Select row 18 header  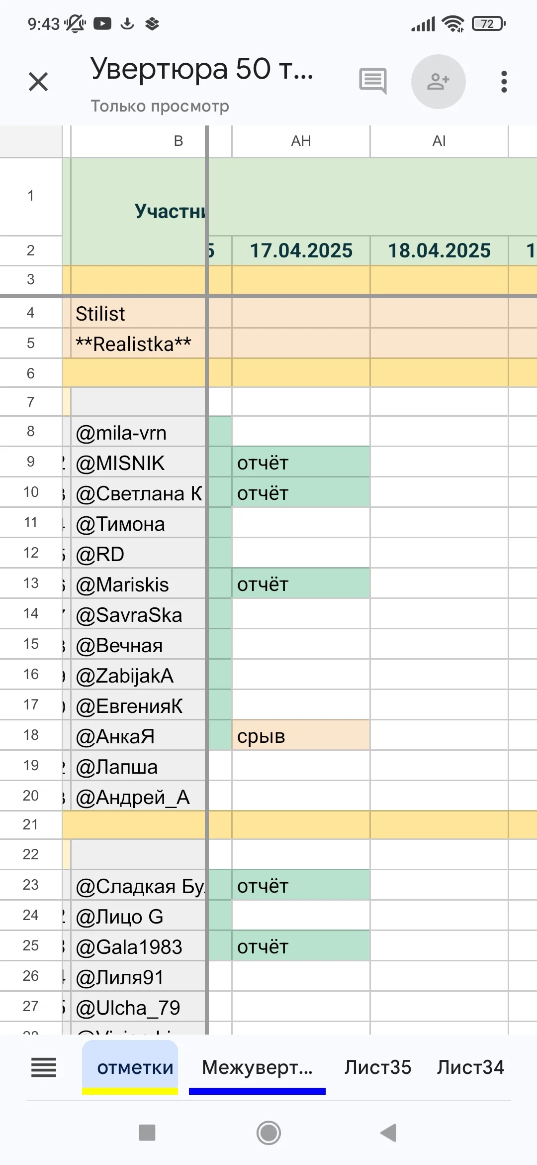pos(31,735)
